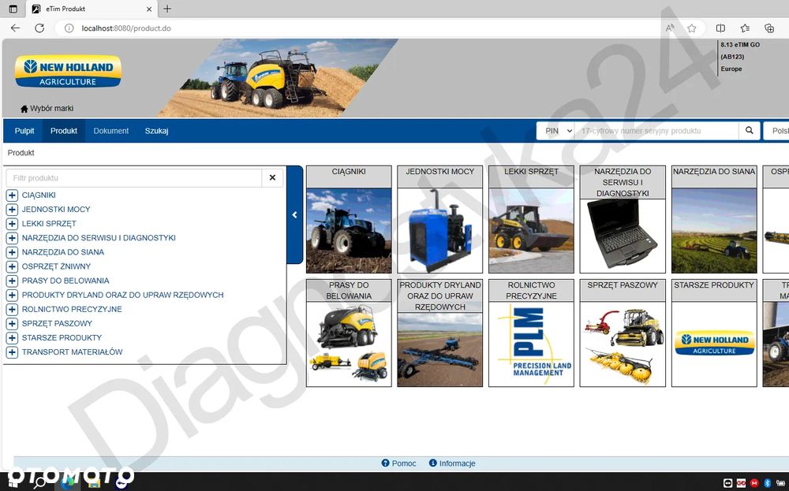
Task: Go back with browser back arrow
Action: [x=15, y=28]
